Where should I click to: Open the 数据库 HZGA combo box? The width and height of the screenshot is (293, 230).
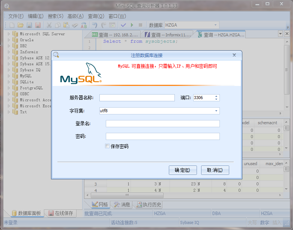215,25
